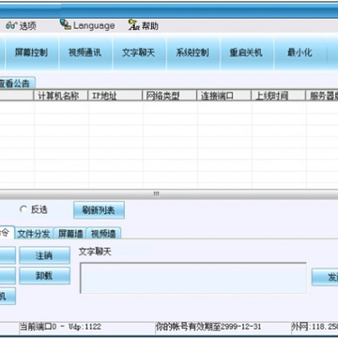338x338 pixels.
Task: Click the help icon beside 帮助
Action: coord(133,25)
